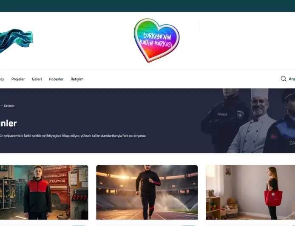Click the banner description text
The height and width of the screenshot is (226, 295).
point(73,136)
